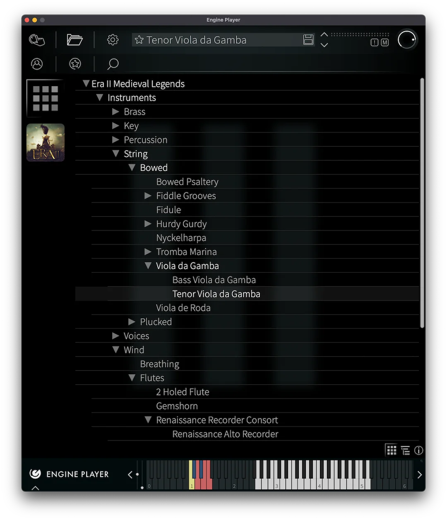The height and width of the screenshot is (520, 447).
Task: Close the Engine Player window
Action: 27,20
